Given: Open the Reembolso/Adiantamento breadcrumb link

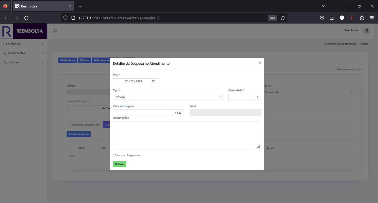Looking at the screenshot, I should coord(340,44).
